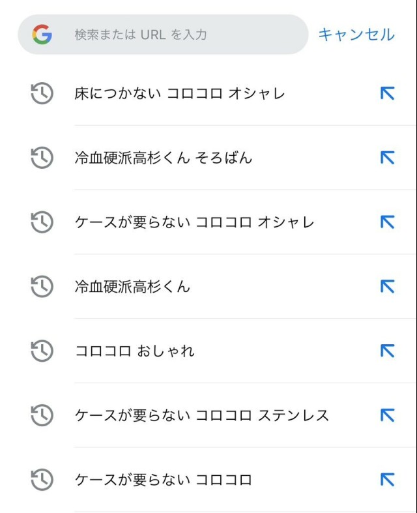Tap the Google logo icon
The image size is (417, 513).
click(x=42, y=35)
